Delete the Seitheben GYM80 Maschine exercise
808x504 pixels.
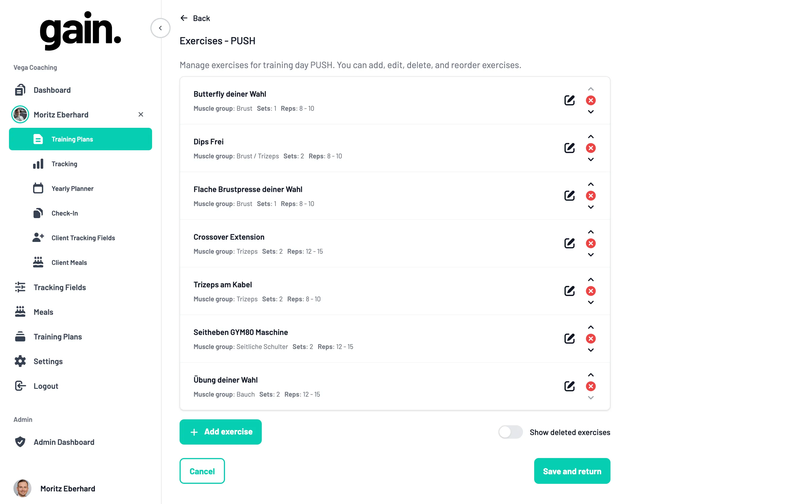click(x=591, y=339)
